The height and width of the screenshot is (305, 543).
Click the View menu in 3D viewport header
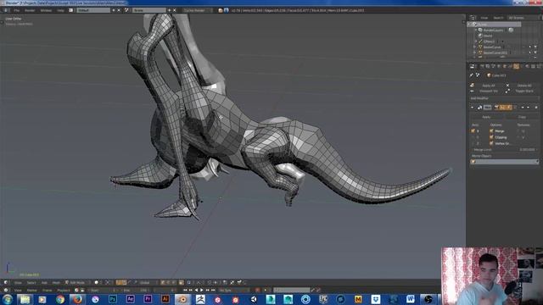pyautogui.click(x=18, y=282)
